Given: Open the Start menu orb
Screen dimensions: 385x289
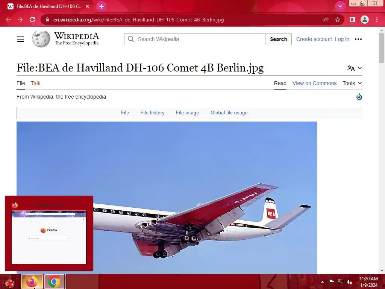Looking at the screenshot, I should [x=10, y=282].
